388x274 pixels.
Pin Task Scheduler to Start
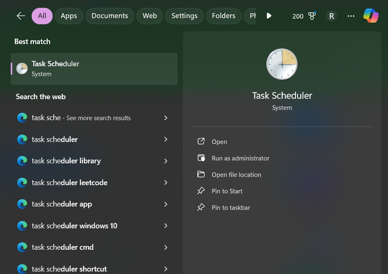[x=227, y=191]
